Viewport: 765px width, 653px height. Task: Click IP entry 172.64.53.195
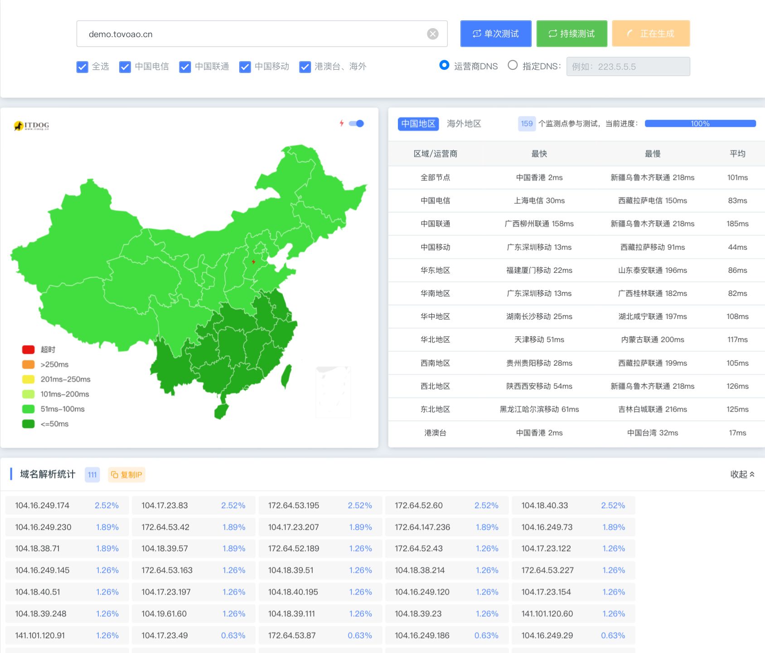[320, 506]
